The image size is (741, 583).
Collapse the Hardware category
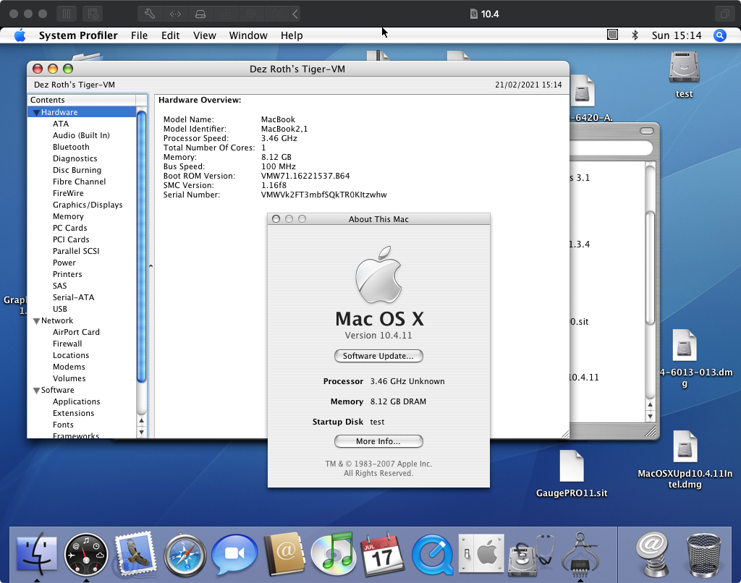pyautogui.click(x=36, y=112)
